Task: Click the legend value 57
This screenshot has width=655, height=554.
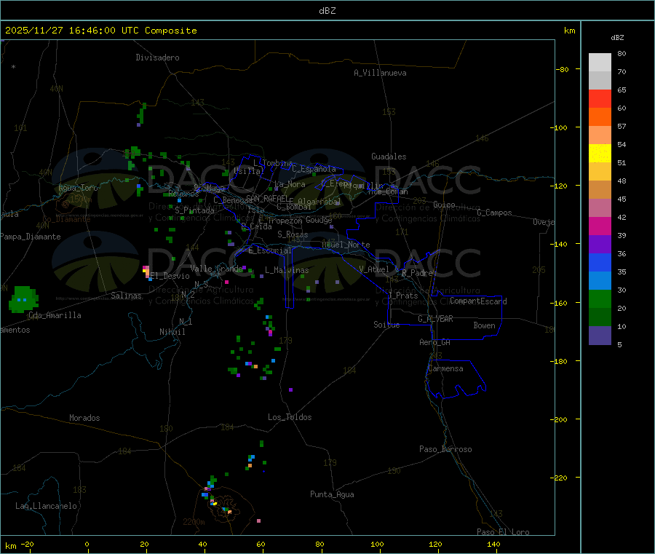Action: pyautogui.click(x=622, y=126)
